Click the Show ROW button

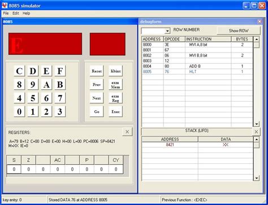[x=239, y=30]
